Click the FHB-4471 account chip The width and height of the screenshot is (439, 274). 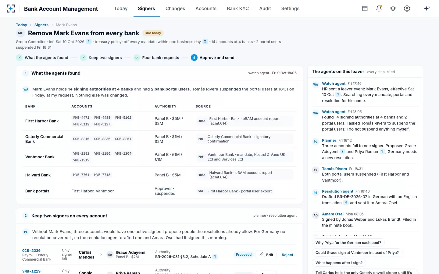[81, 118]
